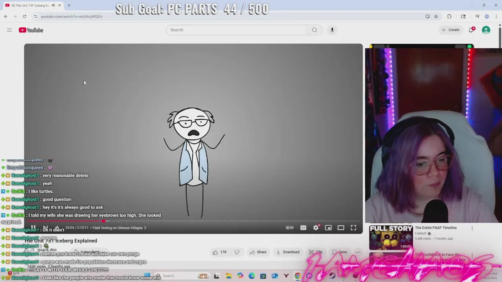Close the Unit 731 Iceberg tab

60,5
